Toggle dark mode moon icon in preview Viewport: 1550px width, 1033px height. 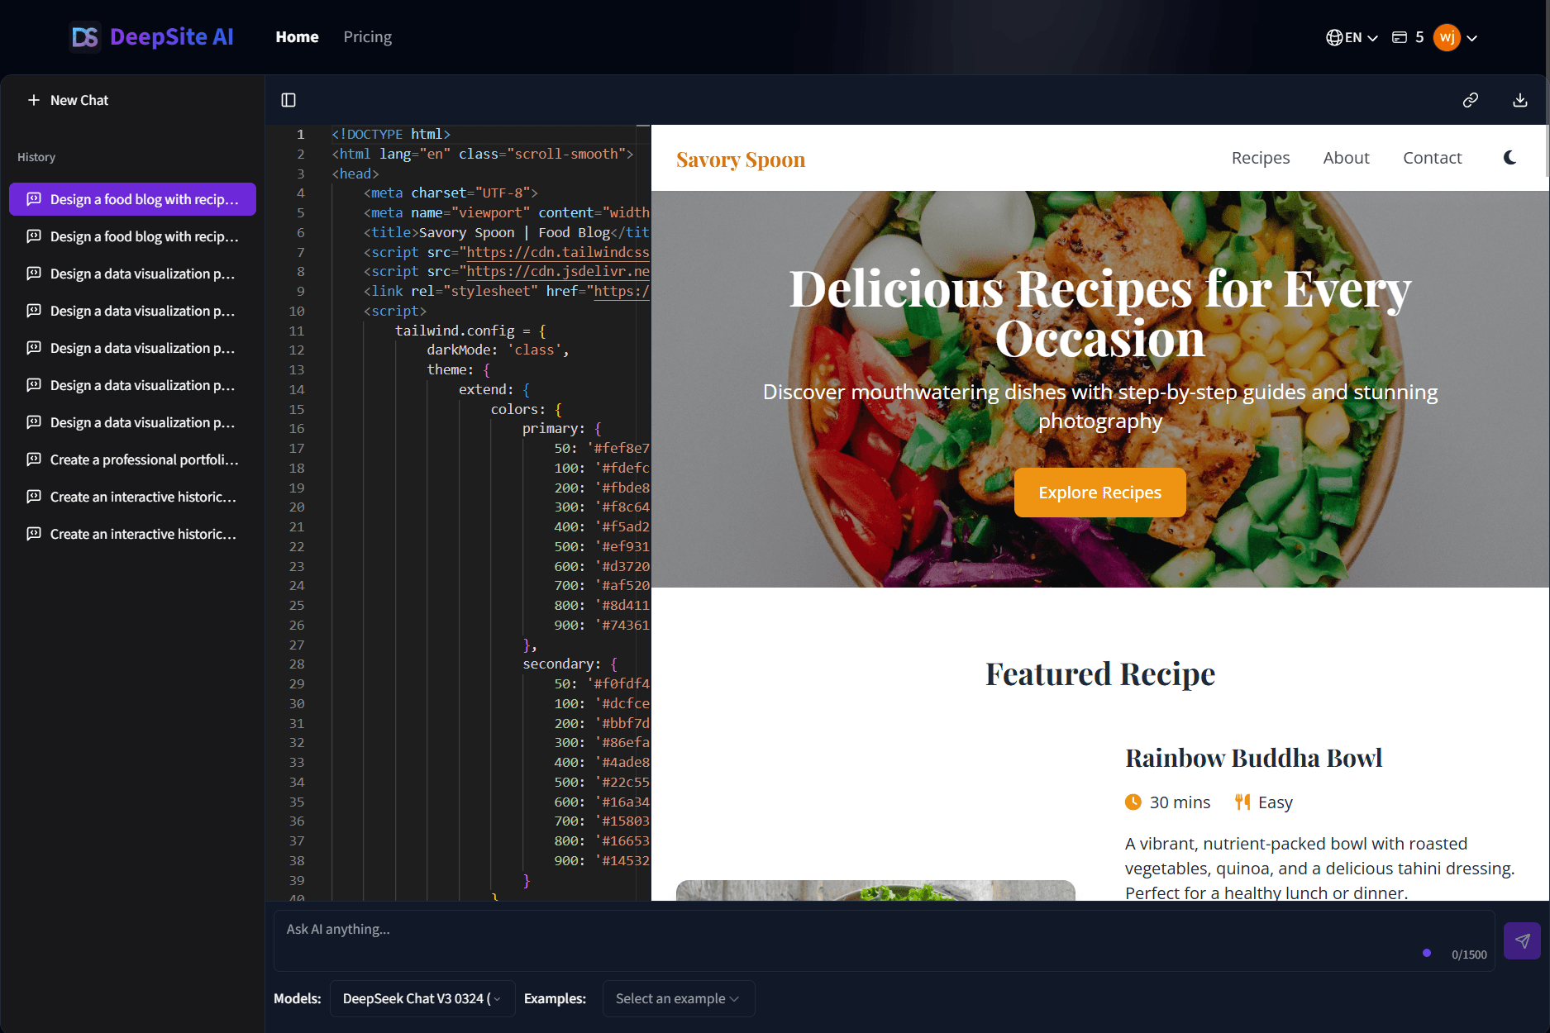[1509, 158]
